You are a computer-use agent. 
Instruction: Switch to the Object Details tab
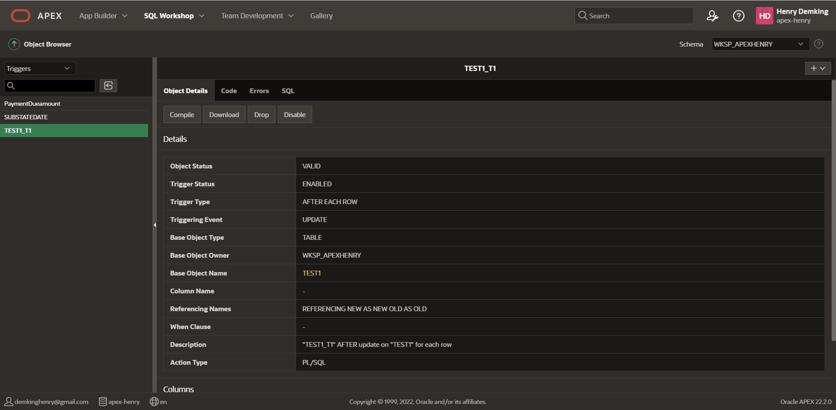tap(185, 91)
